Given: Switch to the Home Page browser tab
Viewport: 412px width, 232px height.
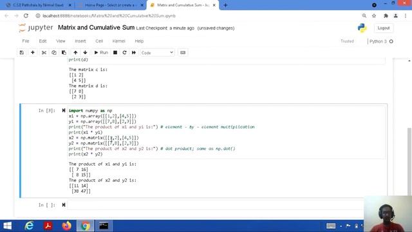Looking at the screenshot, I should coord(110,5).
